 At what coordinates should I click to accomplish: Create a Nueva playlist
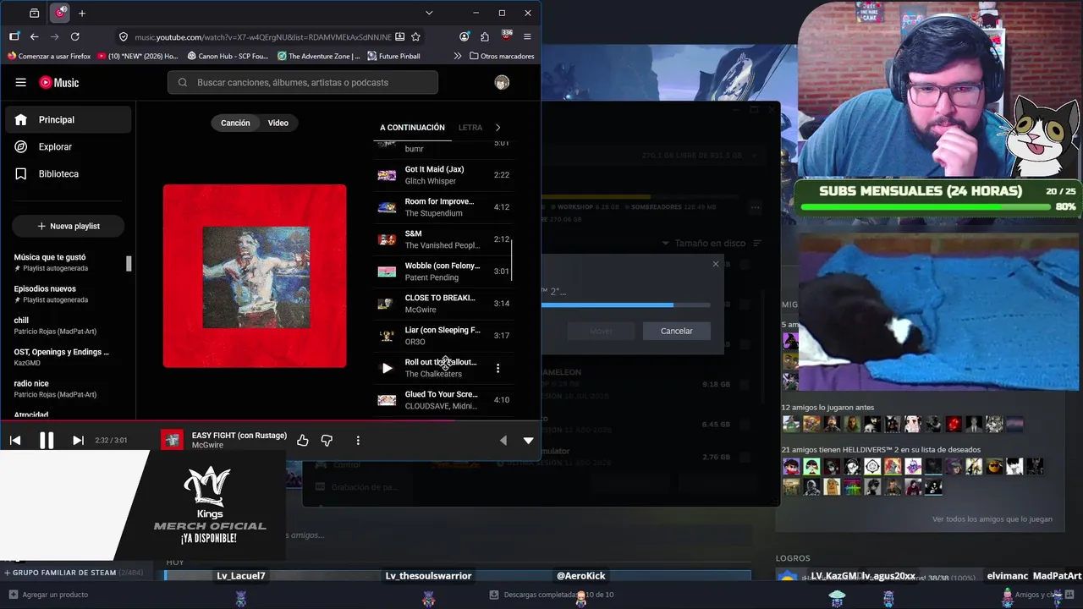(x=68, y=226)
